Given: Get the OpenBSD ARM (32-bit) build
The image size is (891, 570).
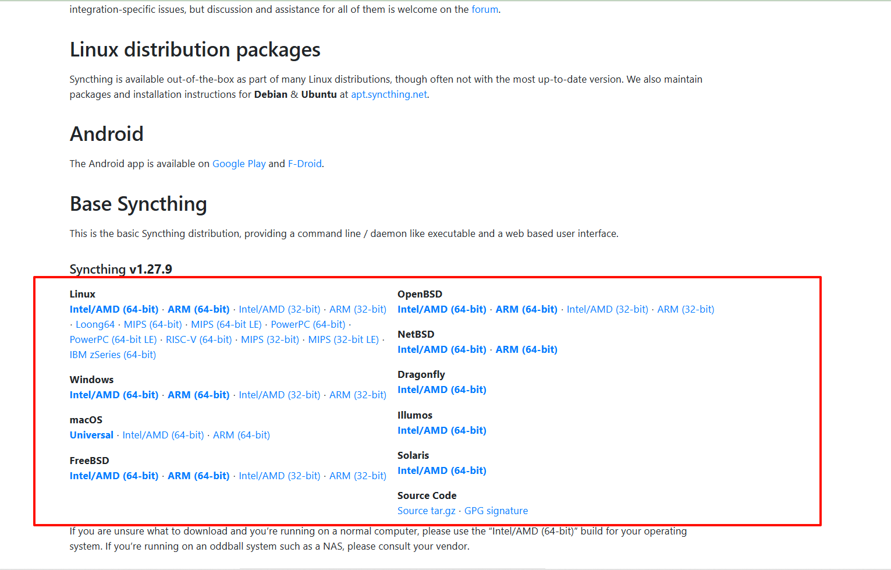Looking at the screenshot, I should (x=686, y=309).
